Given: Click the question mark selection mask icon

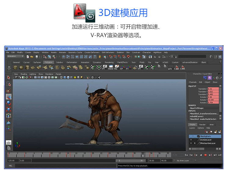Looking at the screenshot, I should tap(95, 57).
